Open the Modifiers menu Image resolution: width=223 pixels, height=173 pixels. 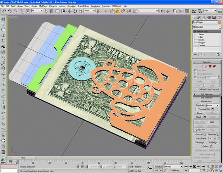point(43,6)
